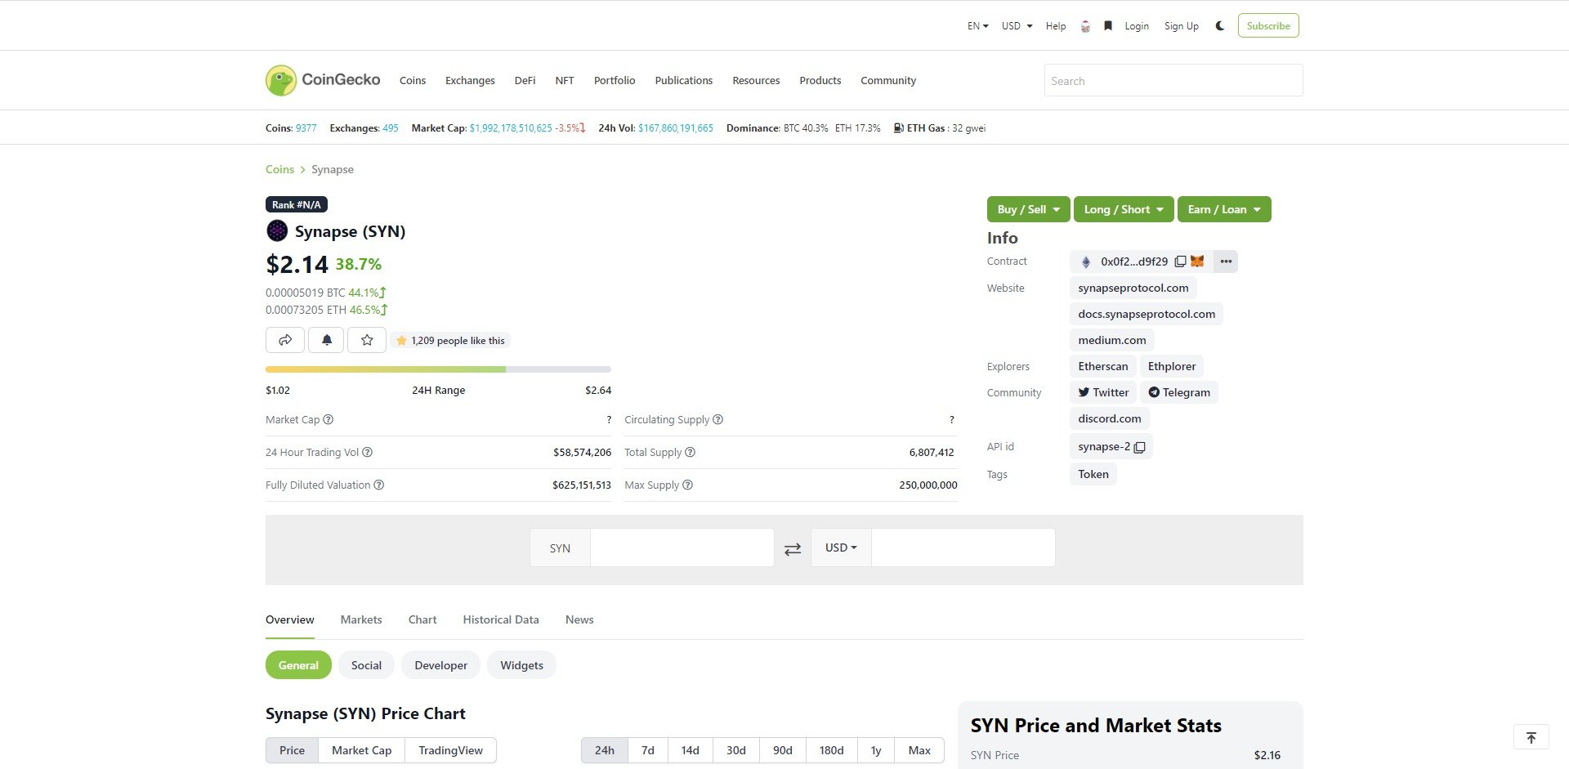Screen dimensions: 1569x769
Task: Copy the synapse-2 API id
Action: click(1140, 447)
